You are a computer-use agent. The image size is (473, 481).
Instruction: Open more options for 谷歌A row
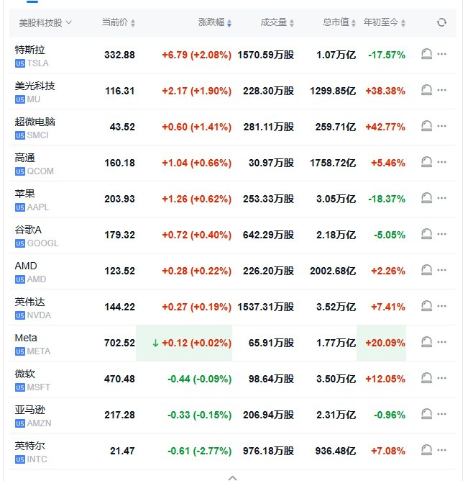(441, 234)
